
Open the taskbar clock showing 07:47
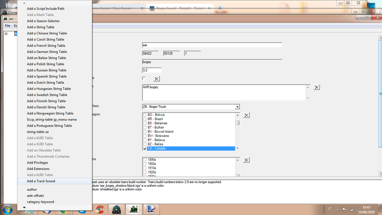pyautogui.click(x=366, y=210)
